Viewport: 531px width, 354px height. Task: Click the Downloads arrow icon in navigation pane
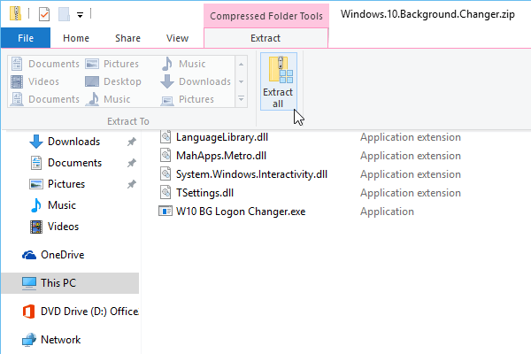pyautogui.click(x=36, y=142)
